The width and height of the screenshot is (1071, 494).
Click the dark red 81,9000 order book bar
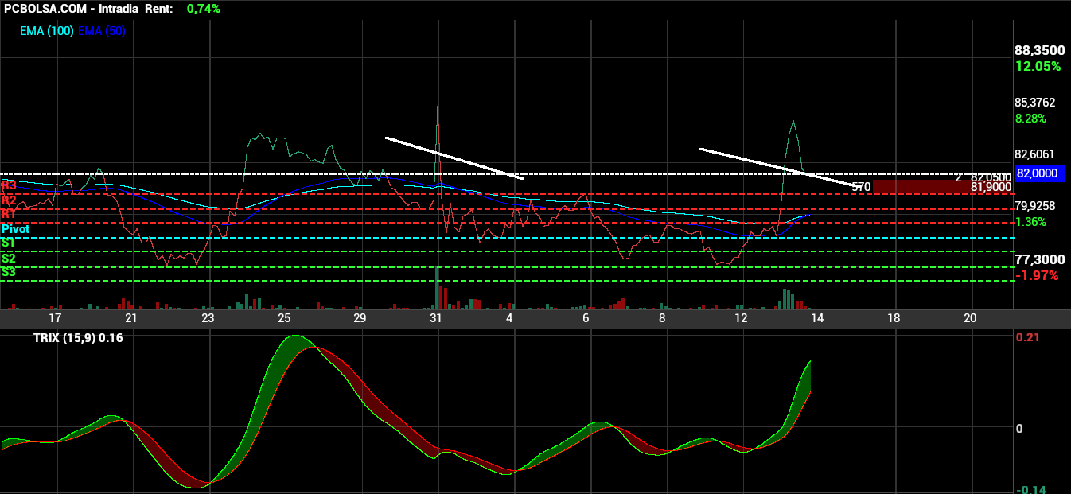point(943,187)
